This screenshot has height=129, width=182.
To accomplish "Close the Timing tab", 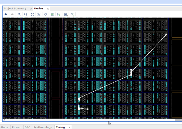I will point(70,128).
